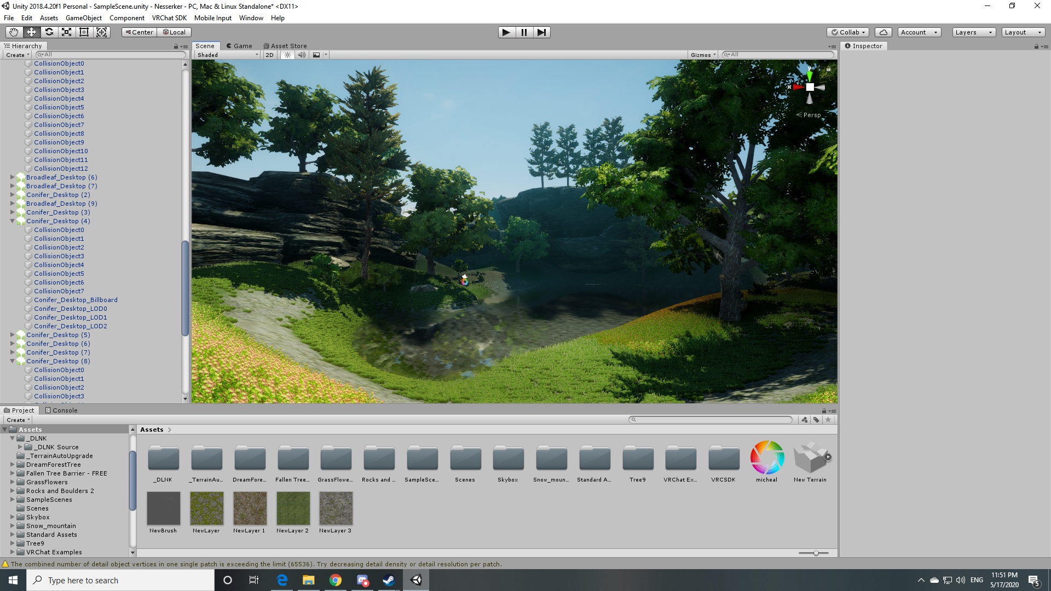Screen dimensions: 1051x591
Task: Open the Shaded draw mode dropdown
Action: [x=227, y=55]
